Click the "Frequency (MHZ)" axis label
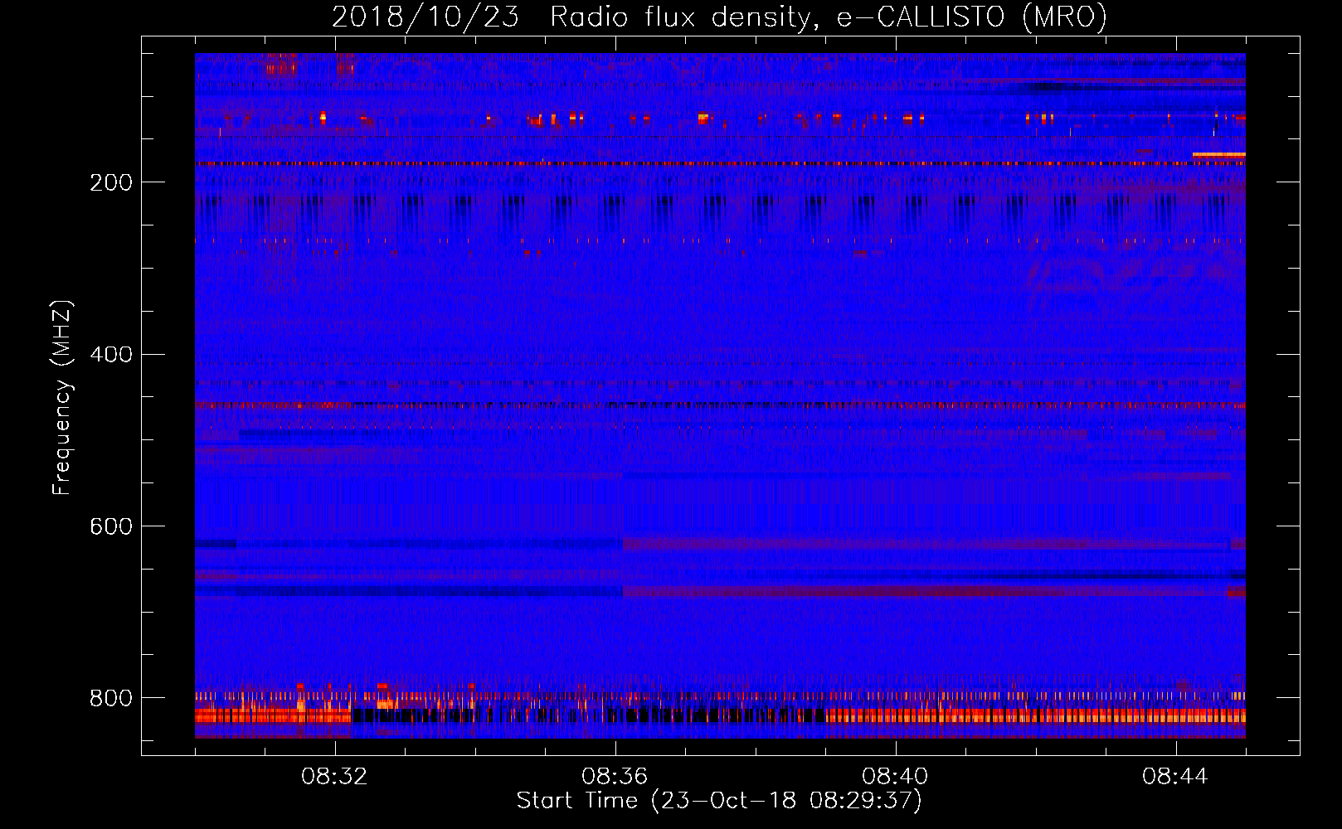Screen dimensions: 1342x829 61,398
